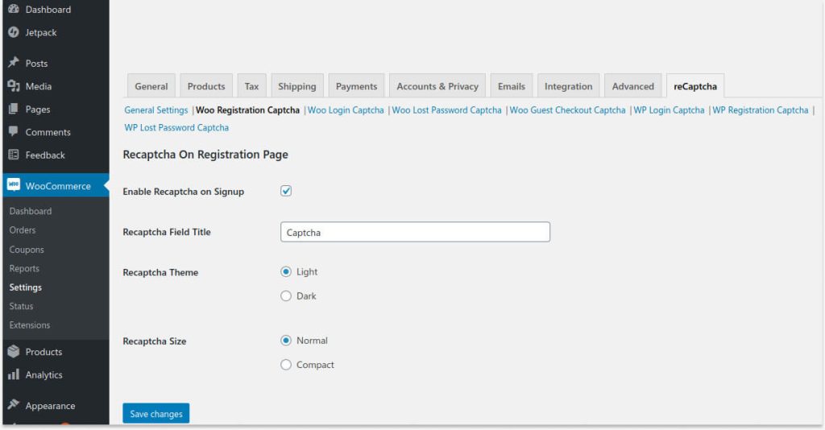Open Orders in WooCommerce submenu

tap(23, 229)
